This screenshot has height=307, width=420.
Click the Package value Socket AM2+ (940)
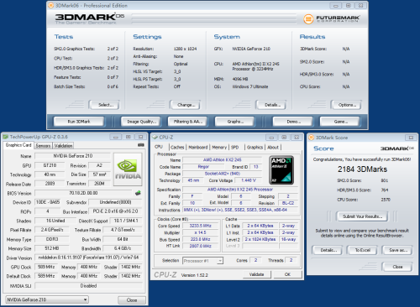222,174
